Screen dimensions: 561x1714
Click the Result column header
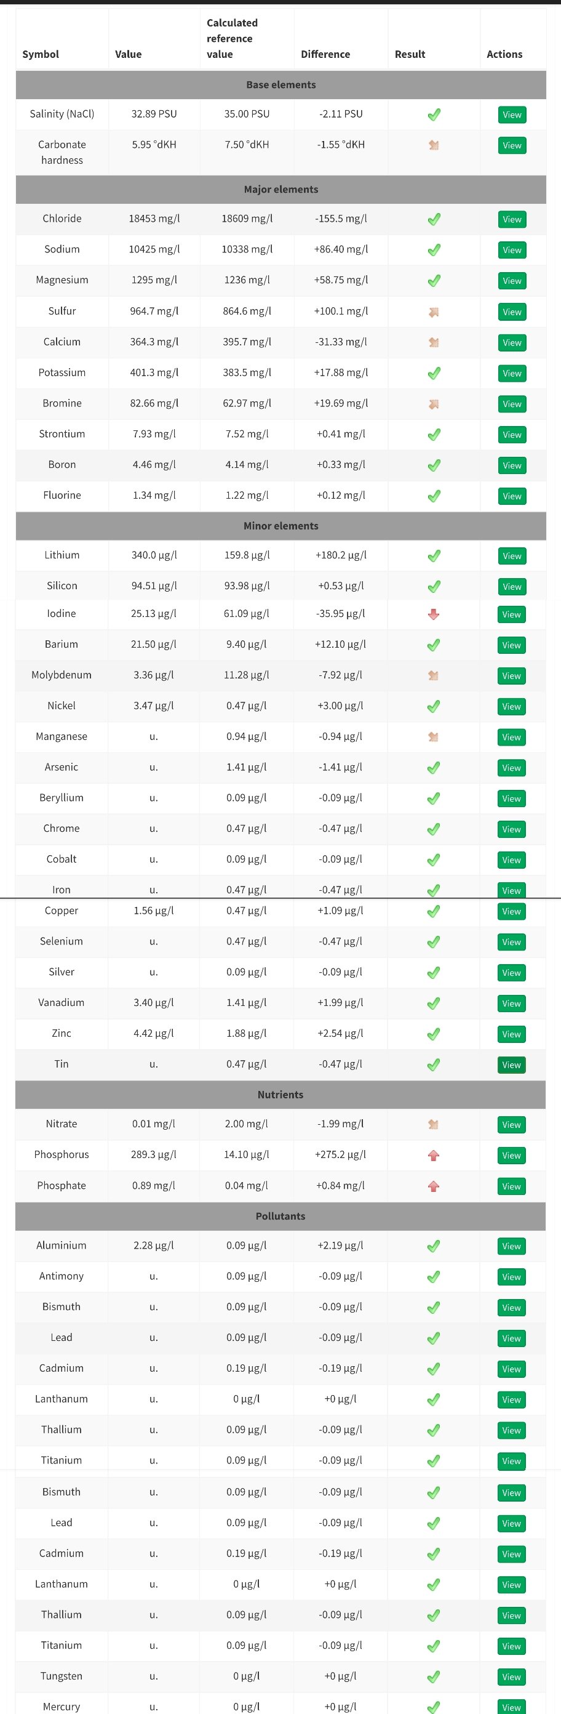[410, 55]
